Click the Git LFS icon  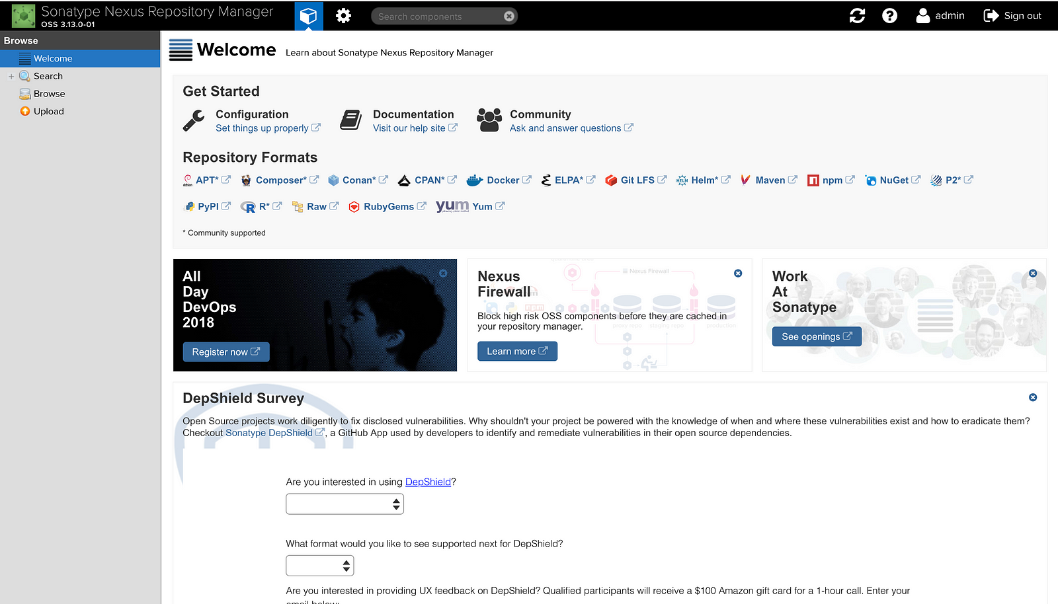pos(611,180)
